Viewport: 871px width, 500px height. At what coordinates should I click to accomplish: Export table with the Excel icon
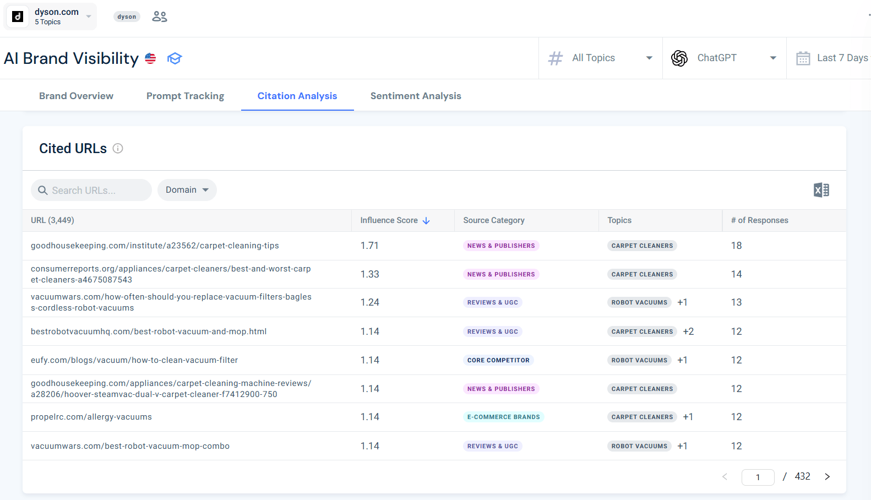(821, 190)
